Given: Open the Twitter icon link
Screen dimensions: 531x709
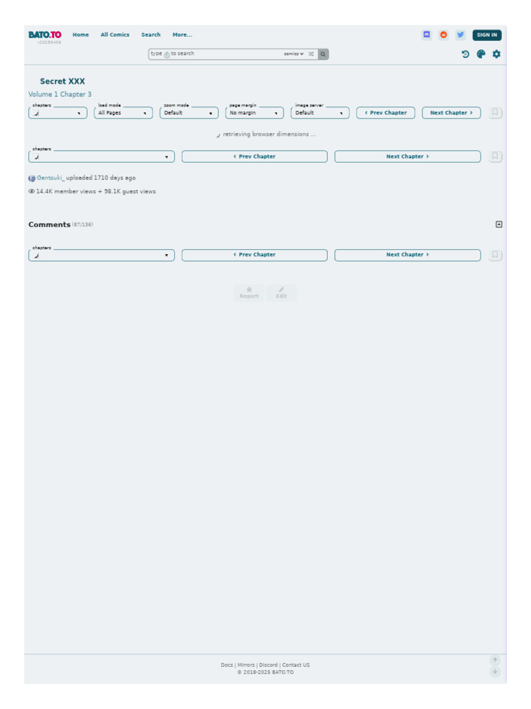Looking at the screenshot, I should [x=460, y=35].
